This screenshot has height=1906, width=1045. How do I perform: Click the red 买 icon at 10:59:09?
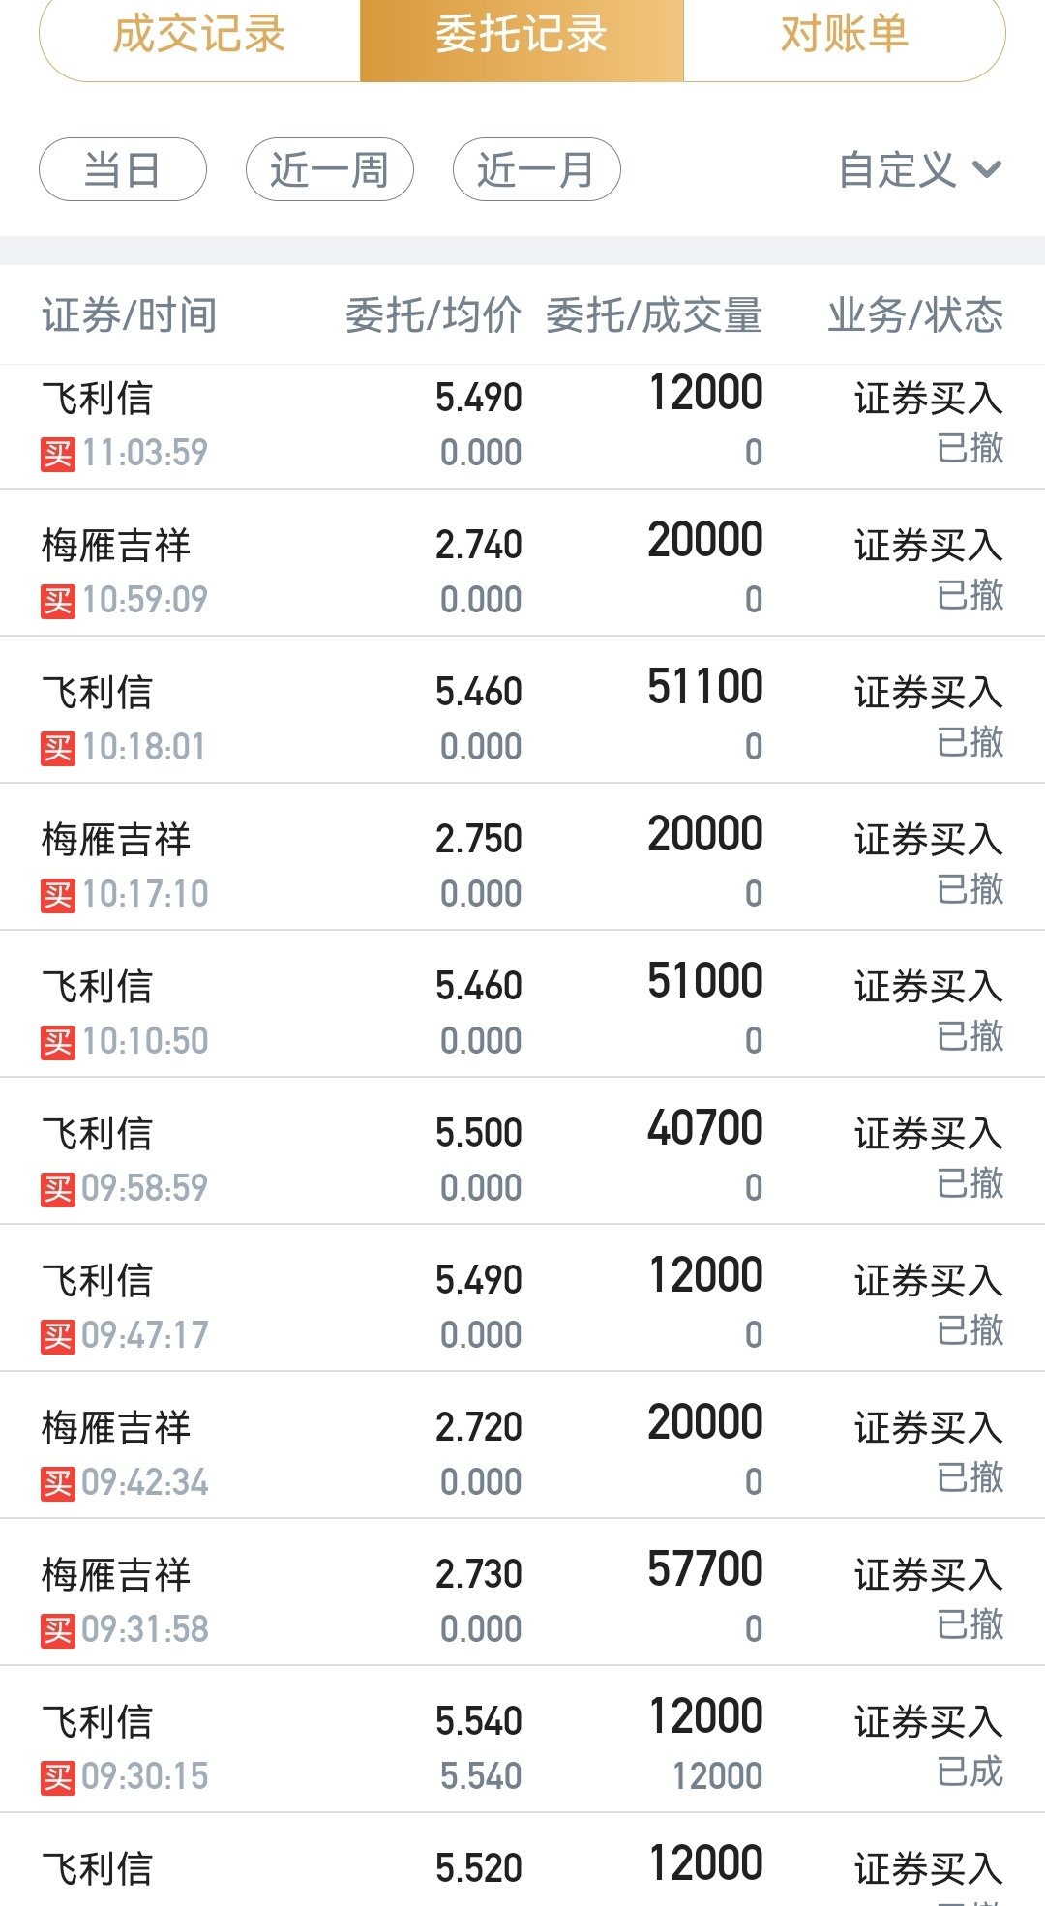click(58, 601)
